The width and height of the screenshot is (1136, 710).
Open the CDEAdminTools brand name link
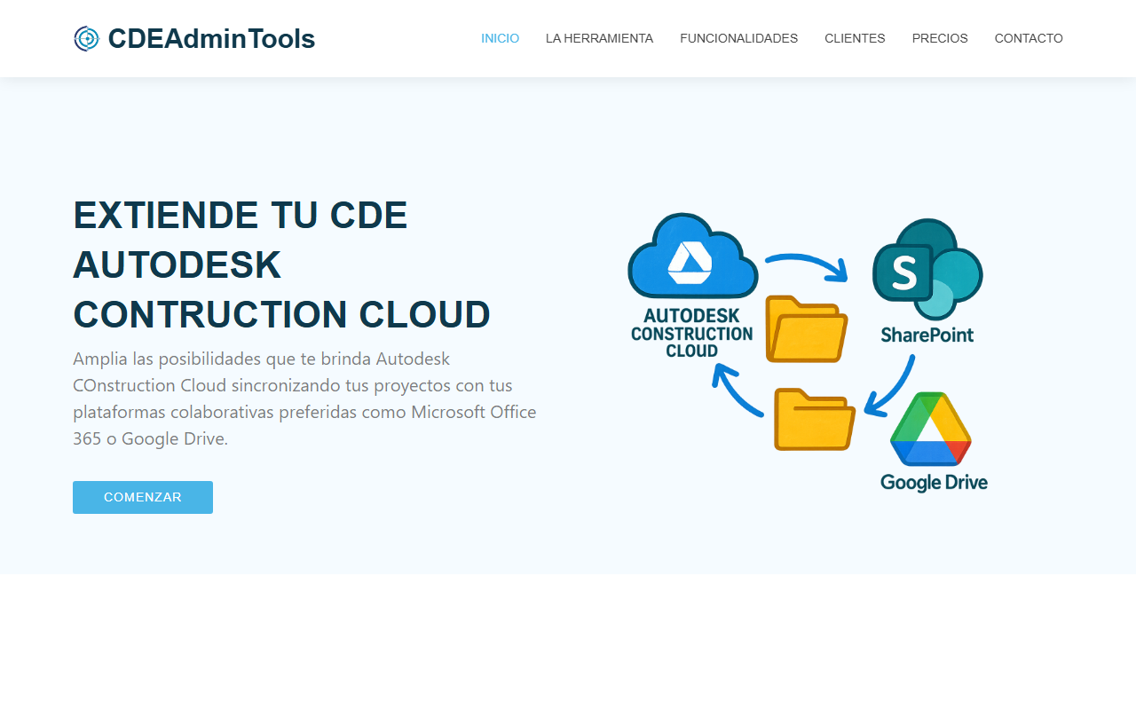pyautogui.click(x=211, y=39)
